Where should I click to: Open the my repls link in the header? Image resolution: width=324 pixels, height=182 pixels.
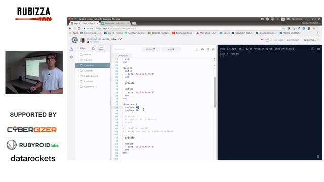click(279, 40)
